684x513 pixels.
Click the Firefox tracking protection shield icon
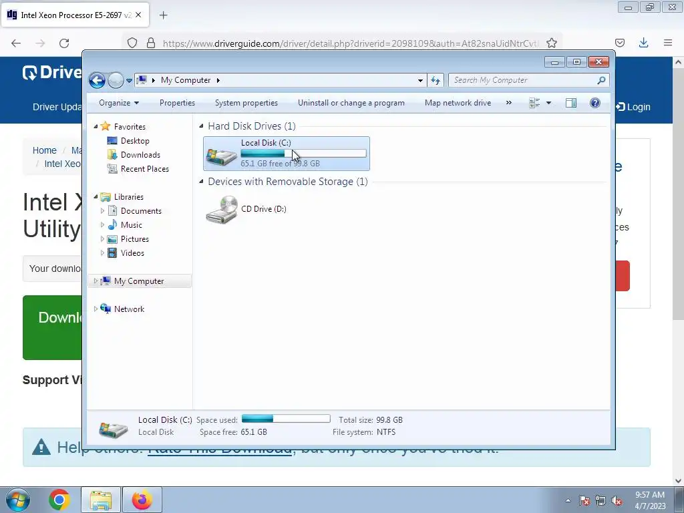point(132,43)
